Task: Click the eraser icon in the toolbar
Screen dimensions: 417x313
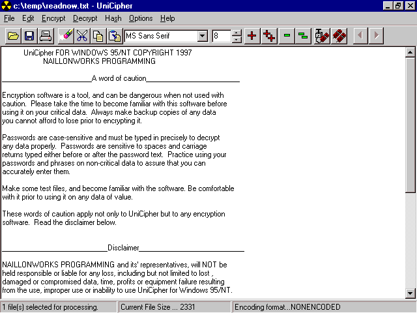Action: [66, 36]
